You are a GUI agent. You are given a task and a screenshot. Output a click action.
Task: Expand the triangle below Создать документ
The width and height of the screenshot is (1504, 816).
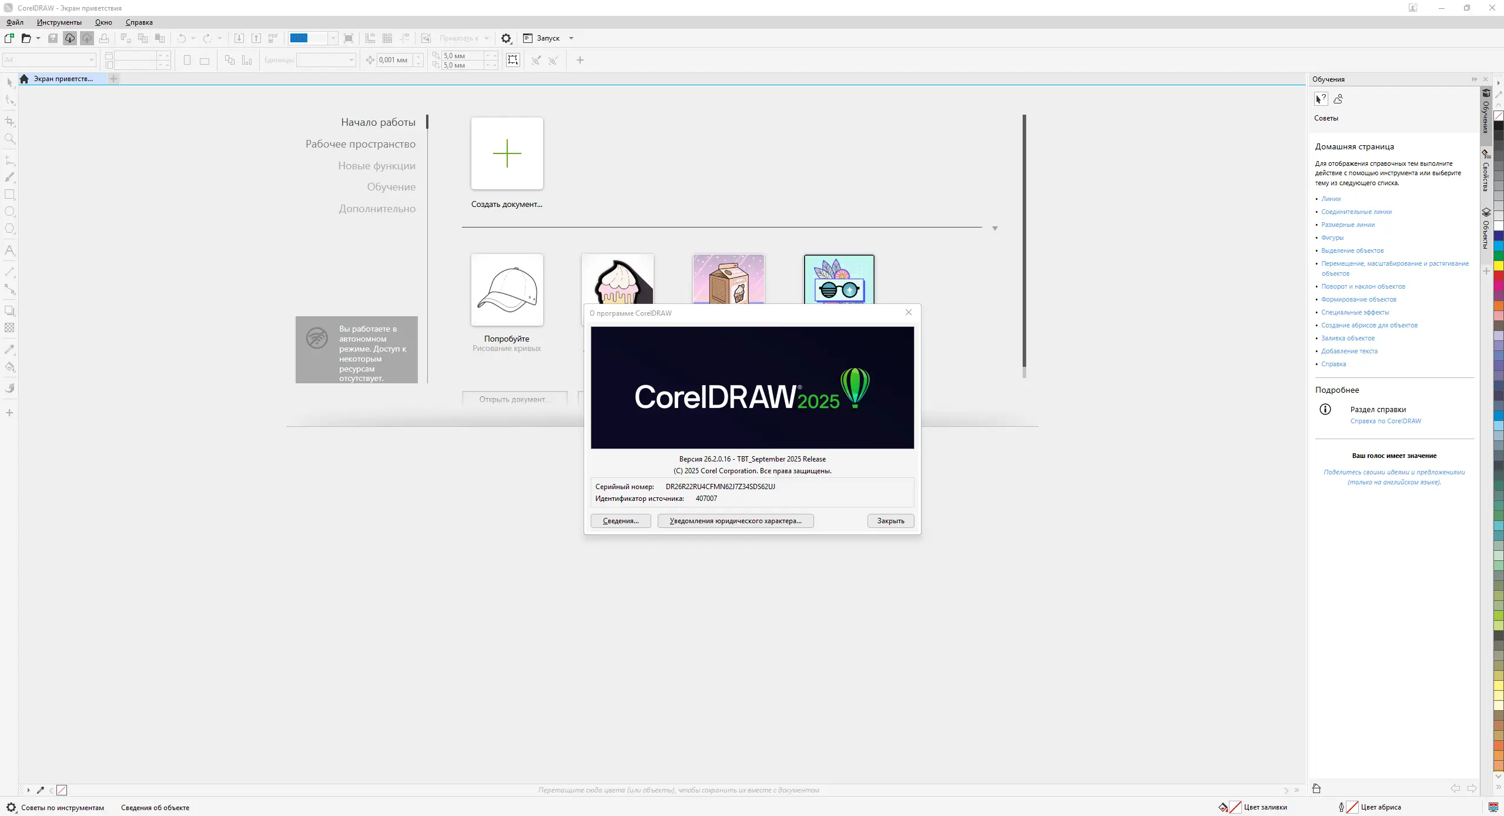pyautogui.click(x=994, y=229)
